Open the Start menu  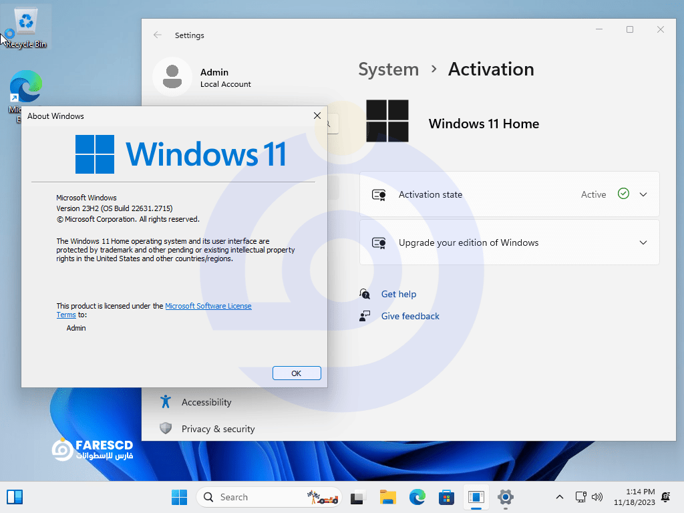pyautogui.click(x=179, y=497)
